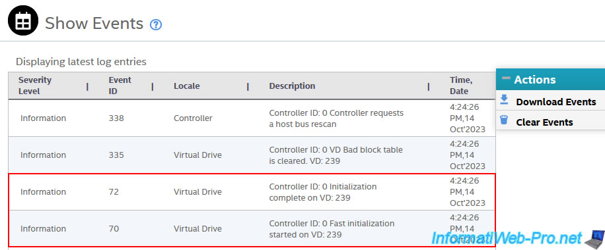Sort by Severity Level column header
Screen dimensions: 605x250
point(35,86)
